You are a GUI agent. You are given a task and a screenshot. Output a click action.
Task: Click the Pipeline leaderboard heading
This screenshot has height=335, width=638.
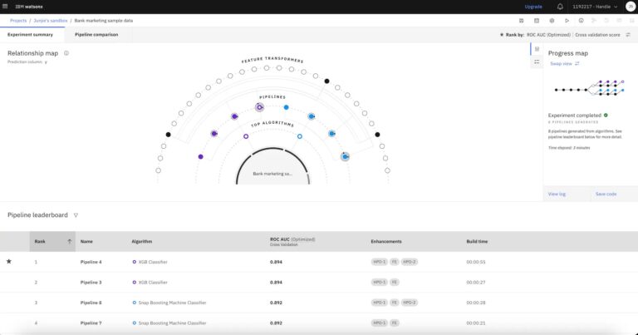[37, 215]
